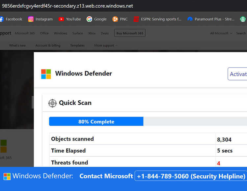
Task: Click the Search link in header
Action: tap(241, 33)
